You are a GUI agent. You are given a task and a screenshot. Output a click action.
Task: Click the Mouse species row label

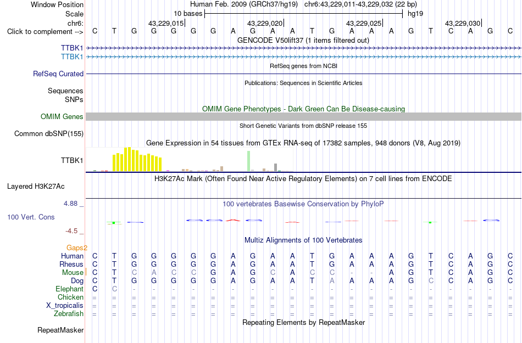[73, 273]
